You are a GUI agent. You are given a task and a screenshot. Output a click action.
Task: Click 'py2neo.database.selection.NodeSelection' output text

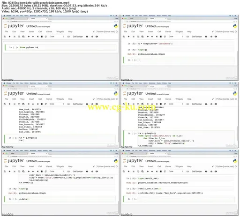(x=163, y=183)
